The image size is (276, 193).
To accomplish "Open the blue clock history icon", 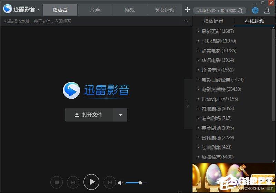I will pyautogui.click(x=255, y=10).
